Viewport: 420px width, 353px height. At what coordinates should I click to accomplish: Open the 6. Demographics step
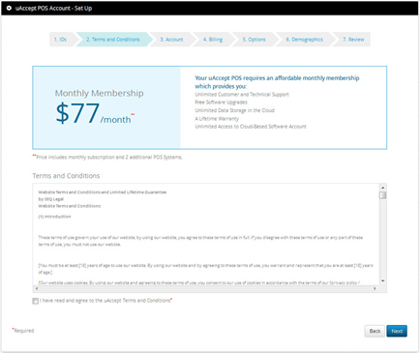coord(304,40)
